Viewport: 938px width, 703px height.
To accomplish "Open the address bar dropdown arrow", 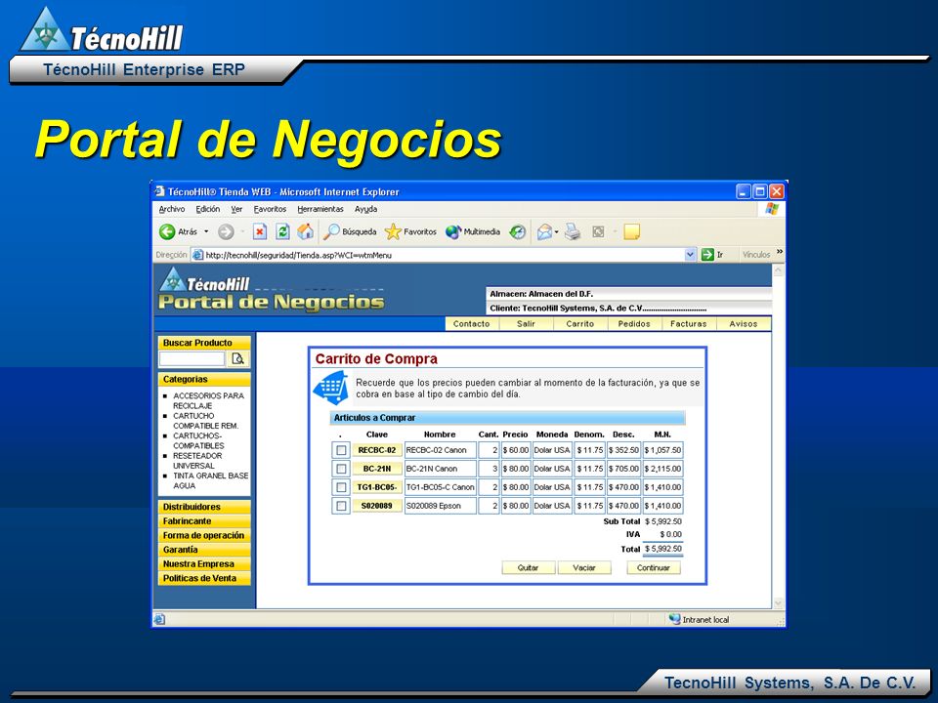I will click(690, 255).
